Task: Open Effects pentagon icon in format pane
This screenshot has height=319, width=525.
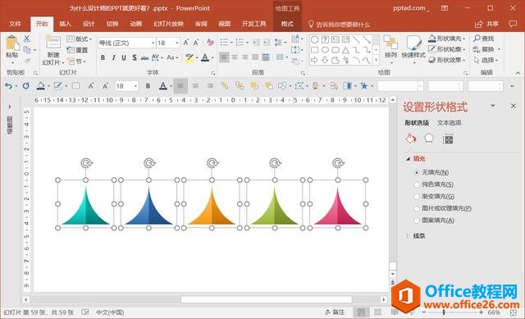Action: pos(429,139)
